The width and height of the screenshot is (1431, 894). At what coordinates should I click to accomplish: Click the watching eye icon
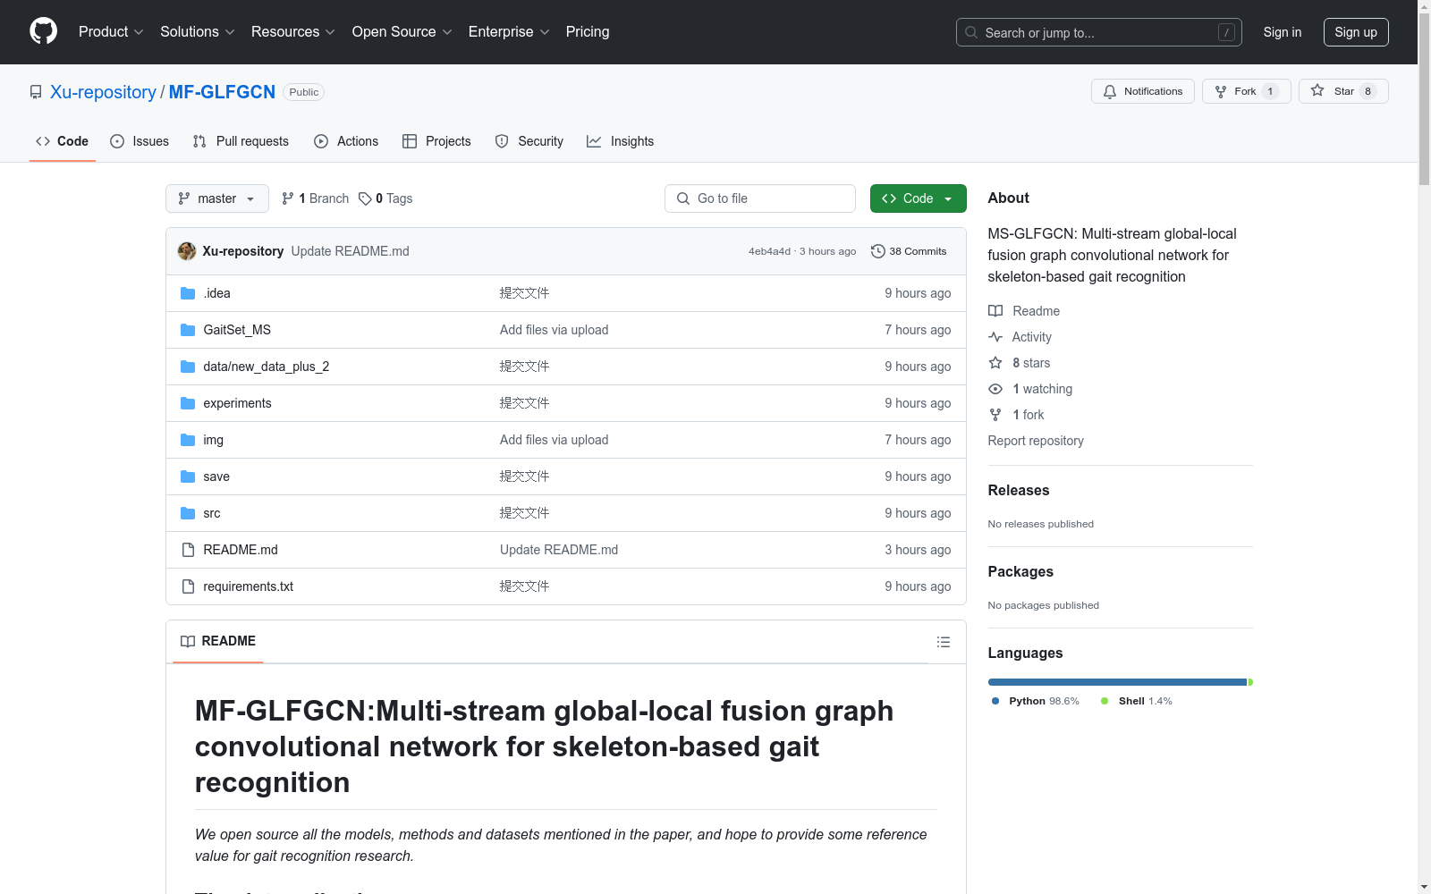[995, 389]
